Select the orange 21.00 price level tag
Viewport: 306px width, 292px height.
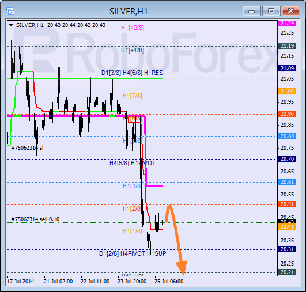pyautogui.click(x=287, y=92)
